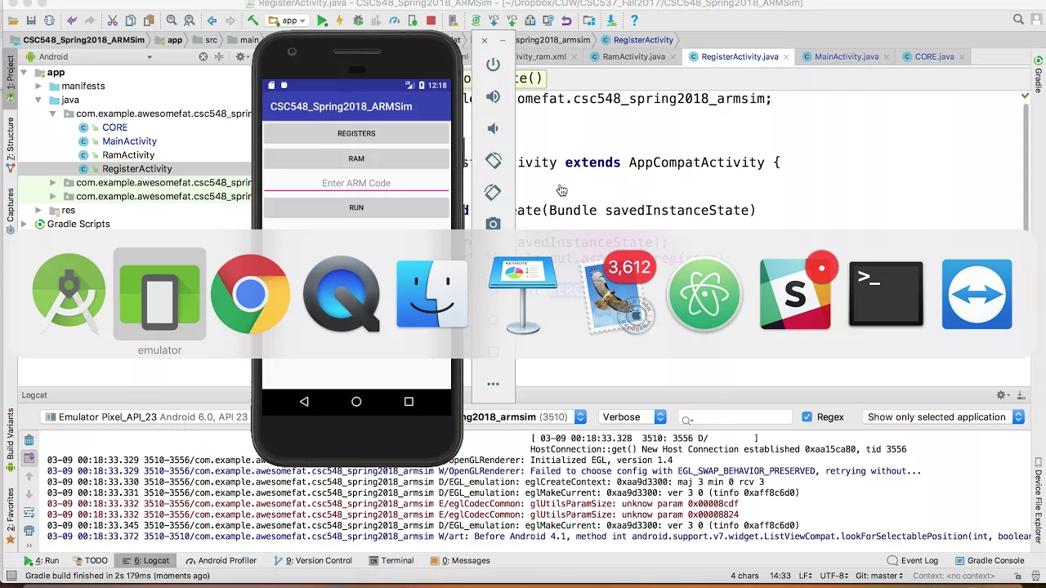This screenshot has width=1046, height=588.
Task: Click the logcat print icon
Action: click(29, 531)
